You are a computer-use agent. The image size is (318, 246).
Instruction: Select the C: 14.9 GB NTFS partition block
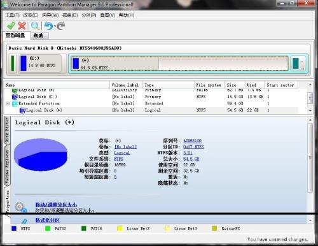tap(40, 63)
